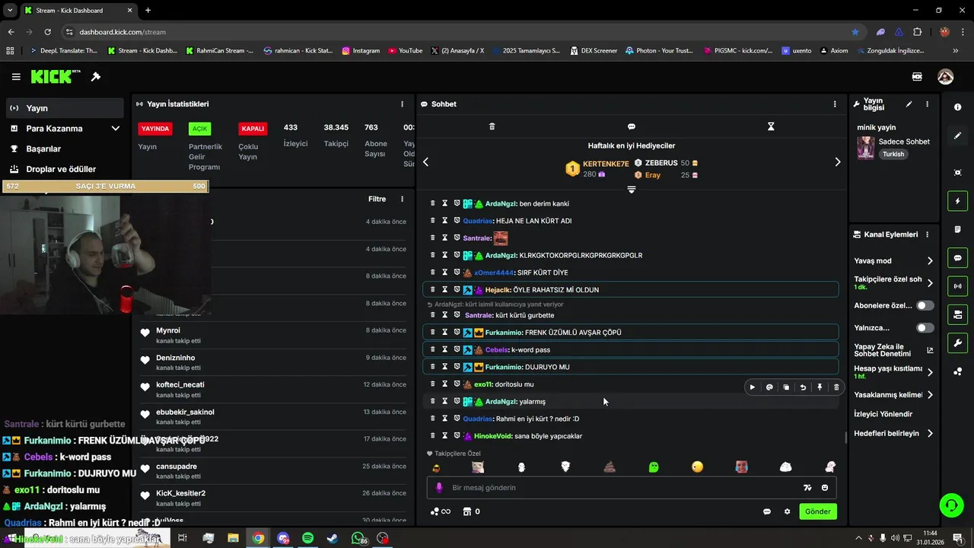Click username Hejacik in chat
The width and height of the screenshot is (974, 548).
pyautogui.click(x=497, y=290)
